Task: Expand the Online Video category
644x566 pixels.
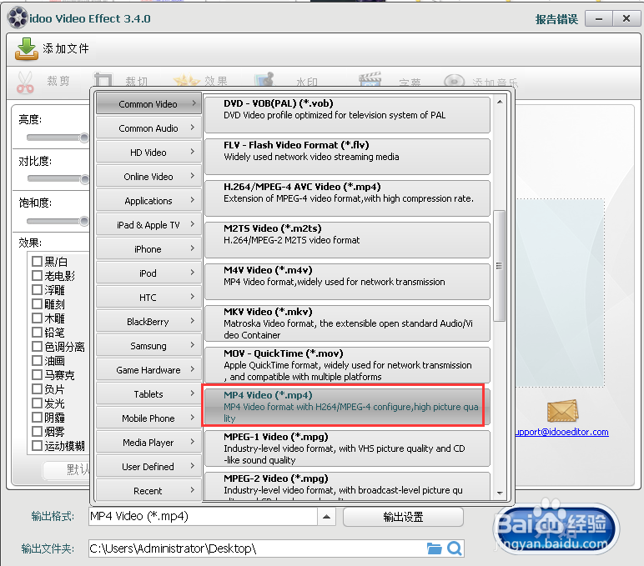Action: pos(148,177)
